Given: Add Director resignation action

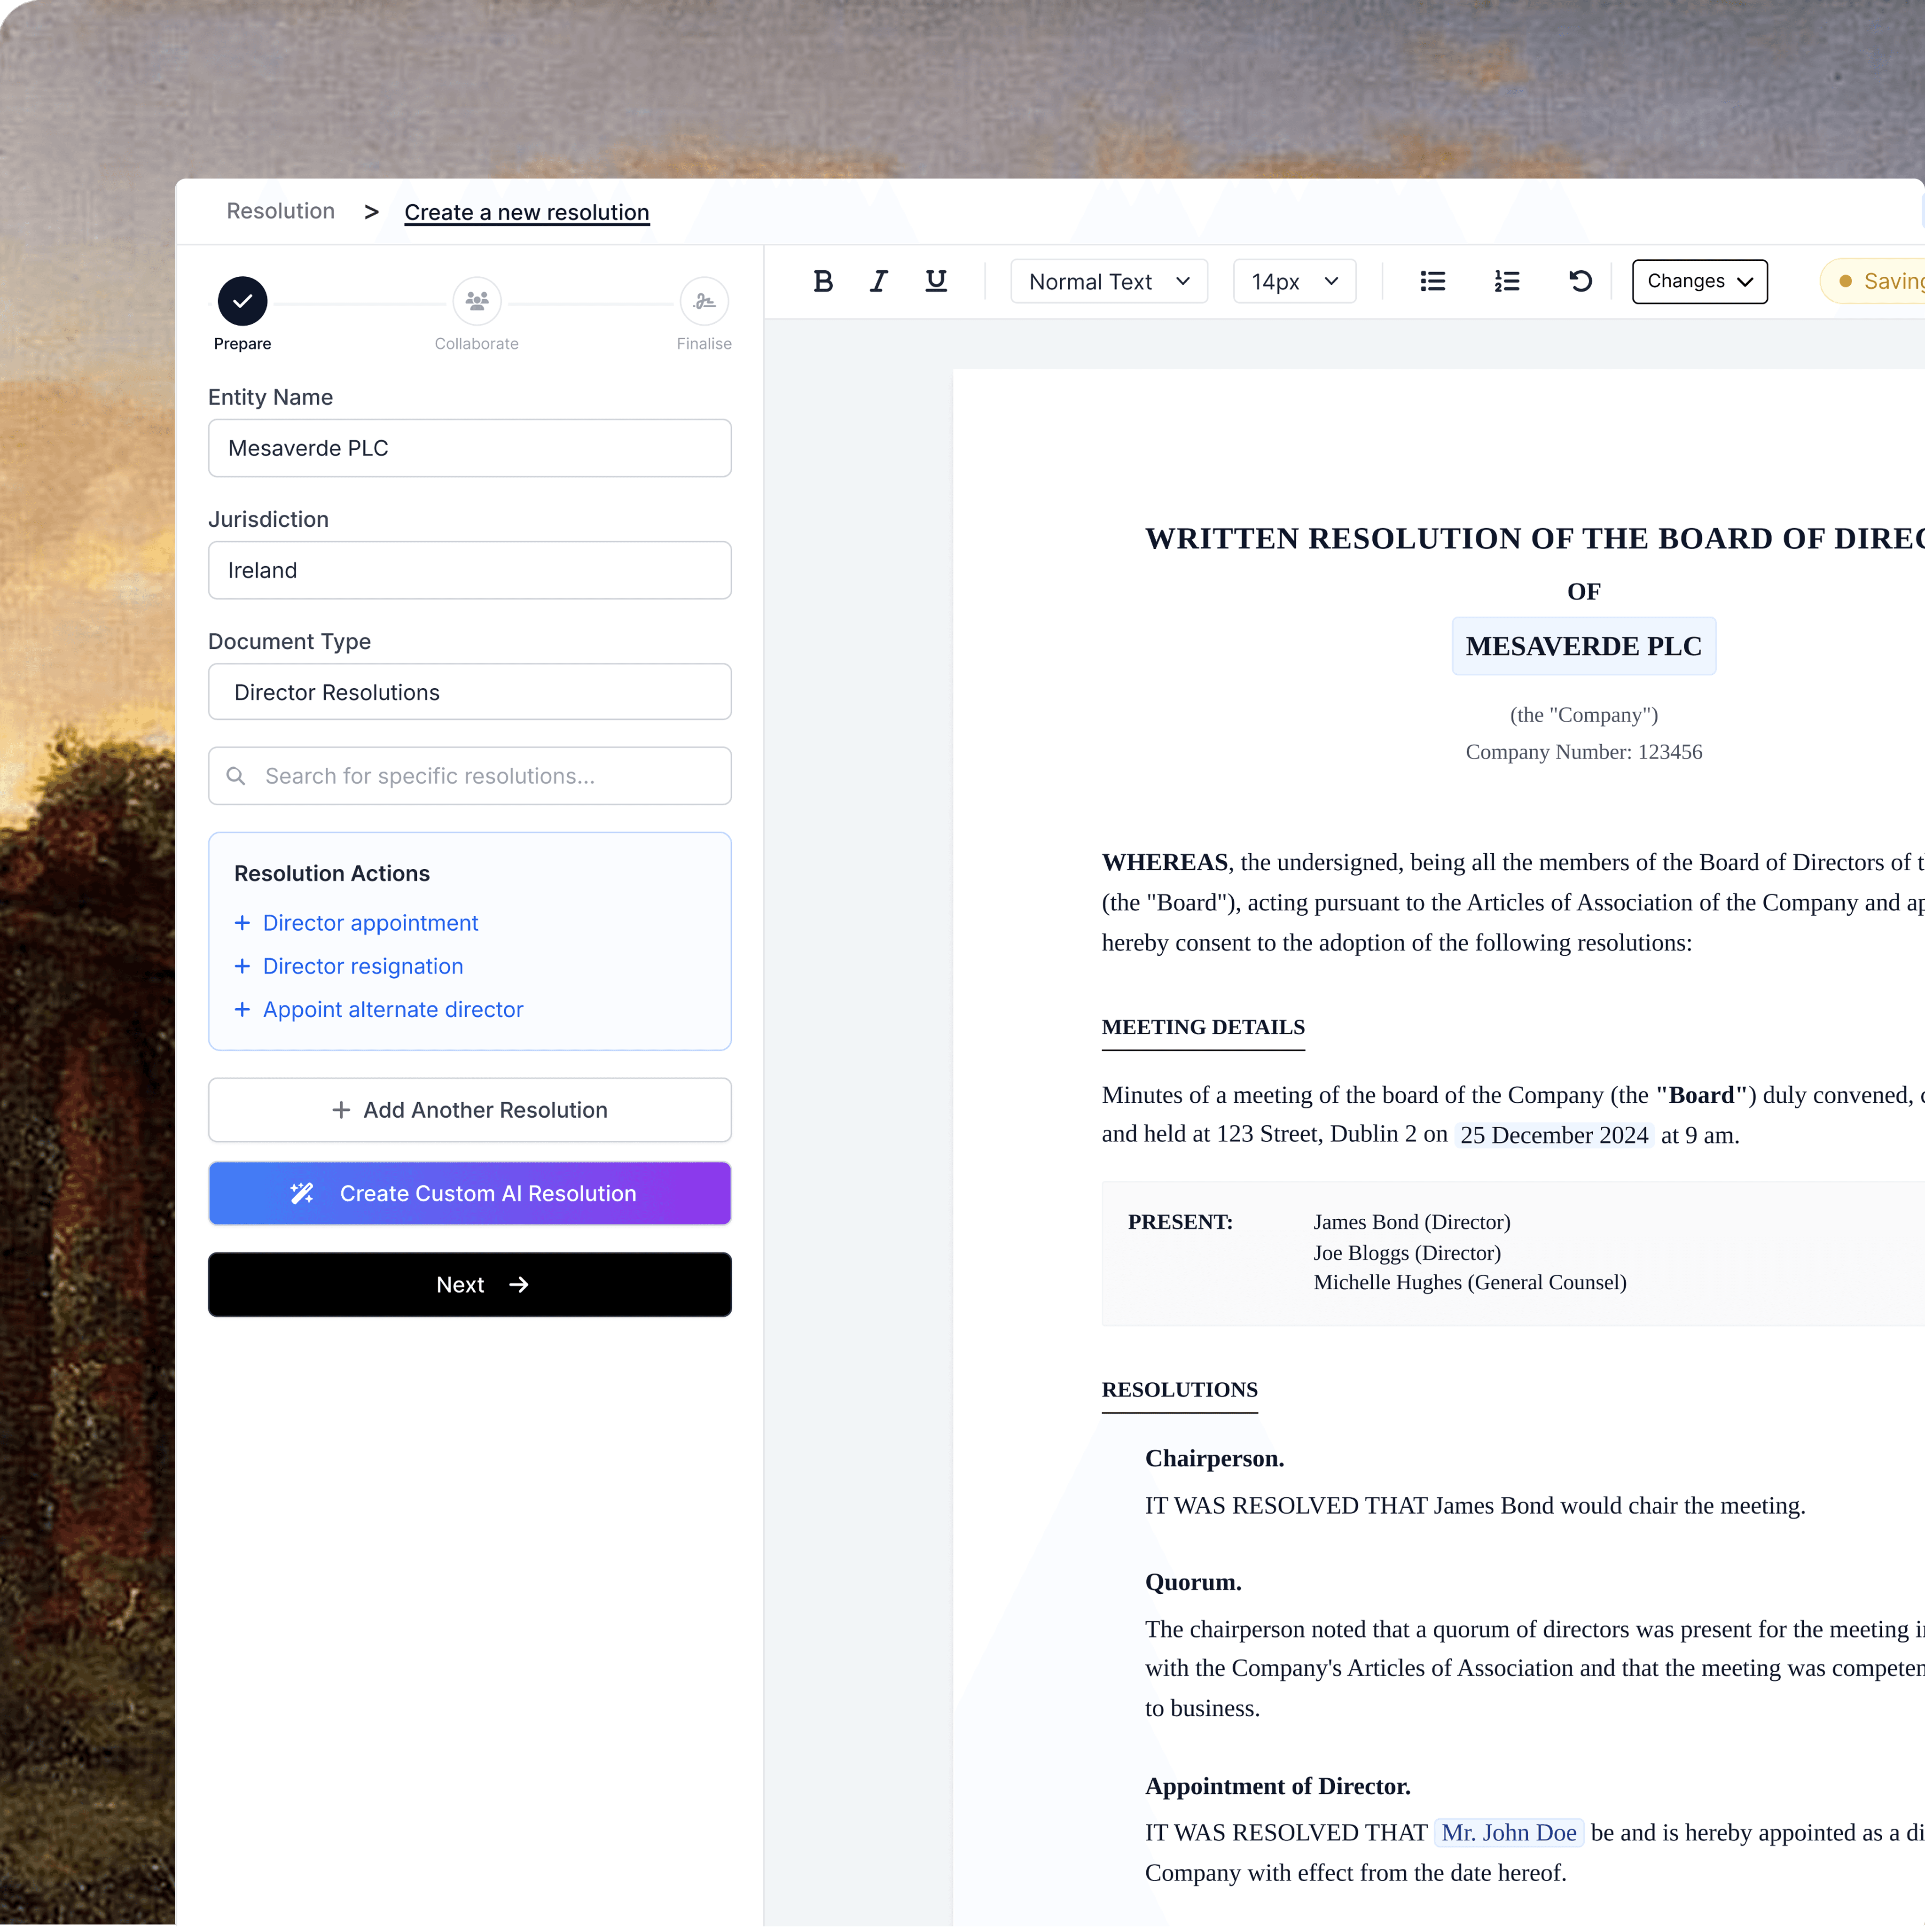Looking at the screenshot, I should [x=361, y=966].
